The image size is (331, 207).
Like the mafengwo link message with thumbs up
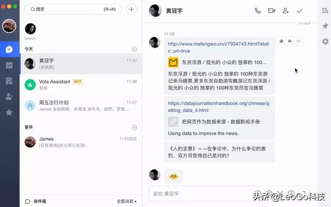point(281,41)
